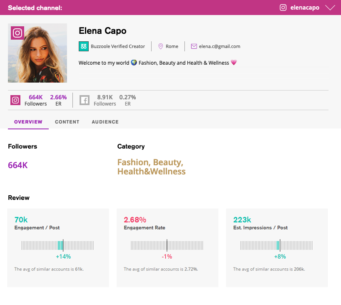The height and width of the screenshot is (305, 341).
Task: Select the 8.91K Facebook followers stat
Action: click(105, 100)
